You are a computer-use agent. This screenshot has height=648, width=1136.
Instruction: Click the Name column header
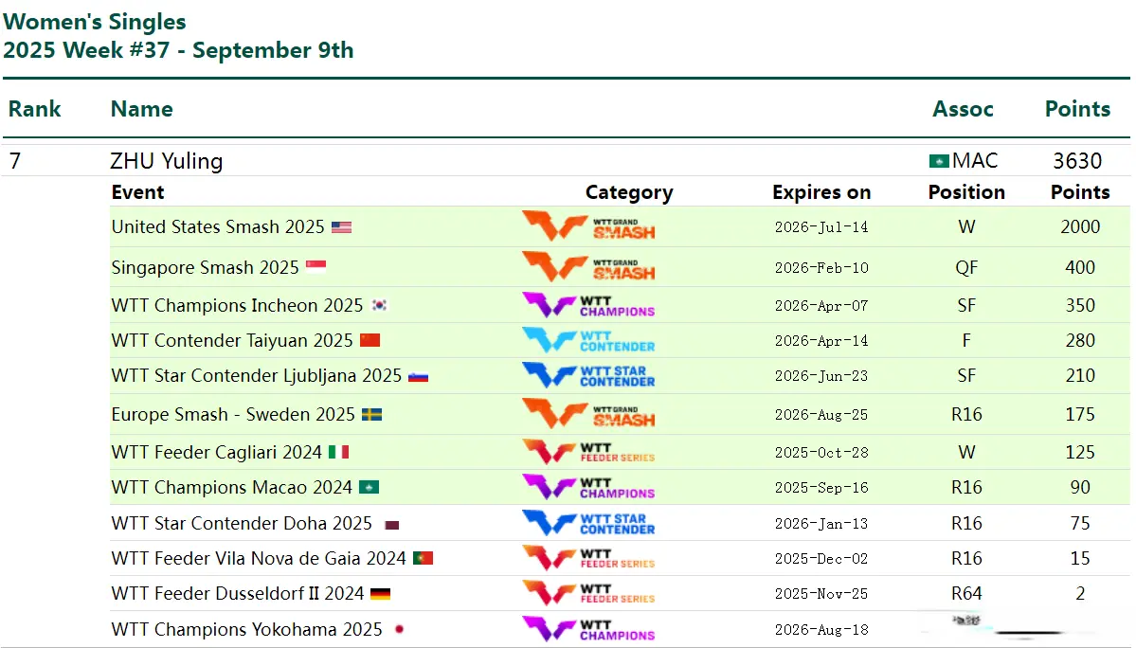141,109
